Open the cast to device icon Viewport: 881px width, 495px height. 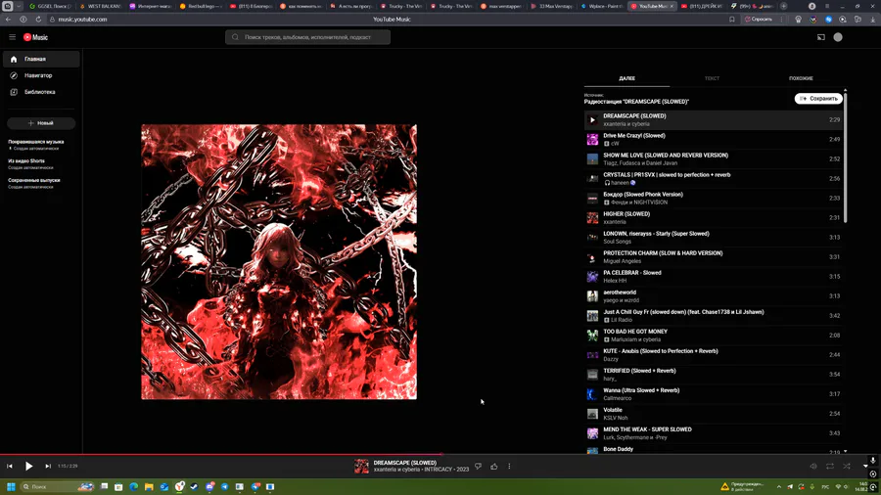point(821,37)
